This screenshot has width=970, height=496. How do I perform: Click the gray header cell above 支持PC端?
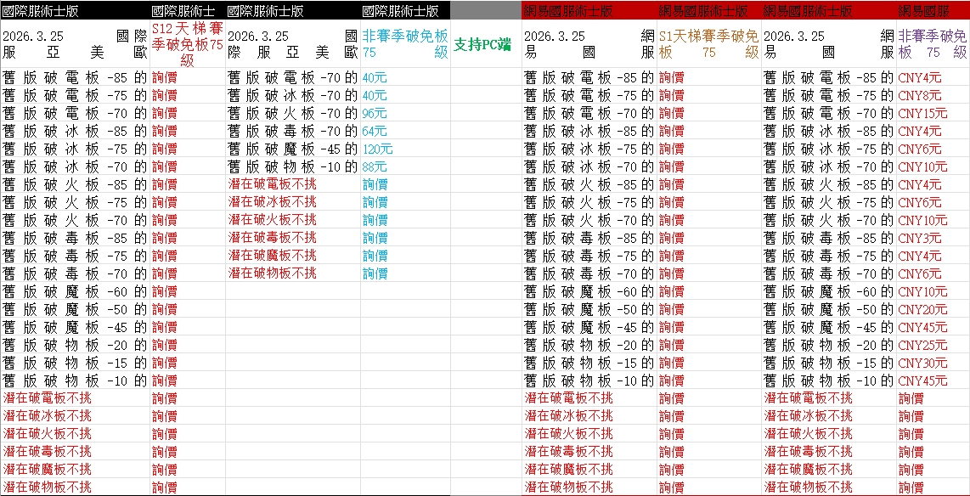pos(485,10)
